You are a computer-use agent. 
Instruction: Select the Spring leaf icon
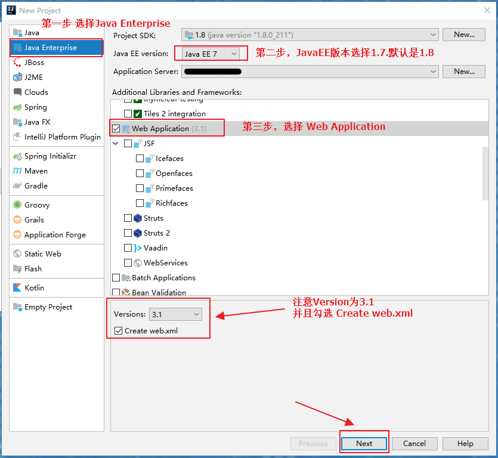(17, 107)
